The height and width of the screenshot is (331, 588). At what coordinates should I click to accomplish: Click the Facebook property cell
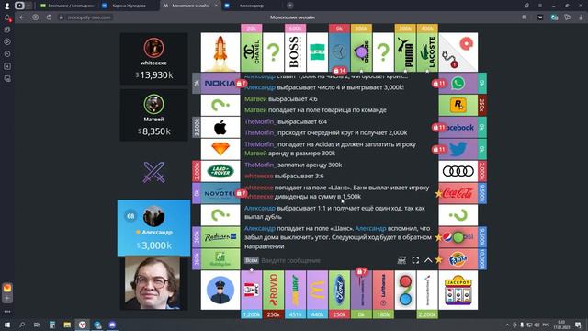tap(458, 127)
